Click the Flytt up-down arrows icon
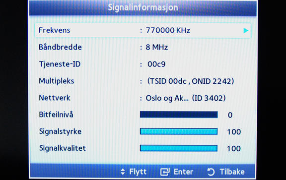 coord(123,172)
